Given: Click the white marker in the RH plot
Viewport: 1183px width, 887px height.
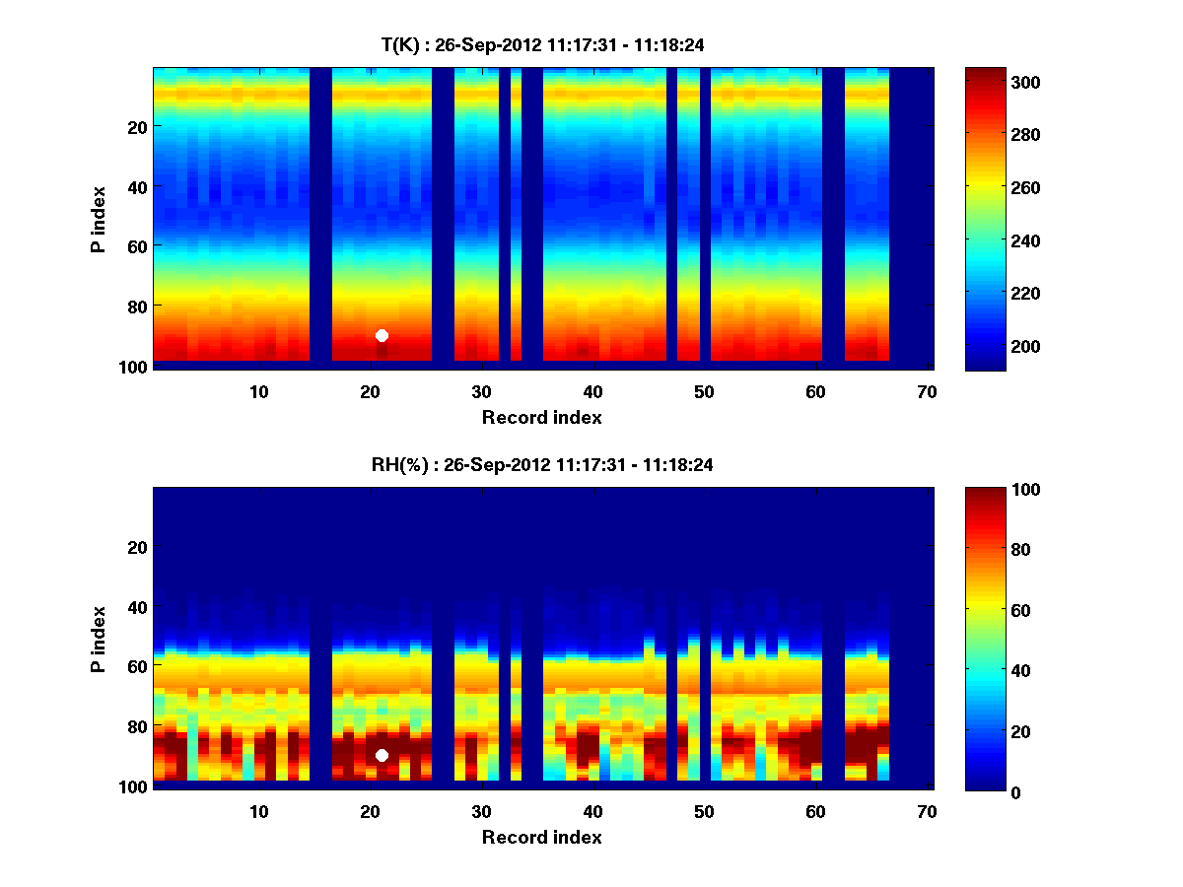Looking at the screenshot, I should (x=382, y=755).
